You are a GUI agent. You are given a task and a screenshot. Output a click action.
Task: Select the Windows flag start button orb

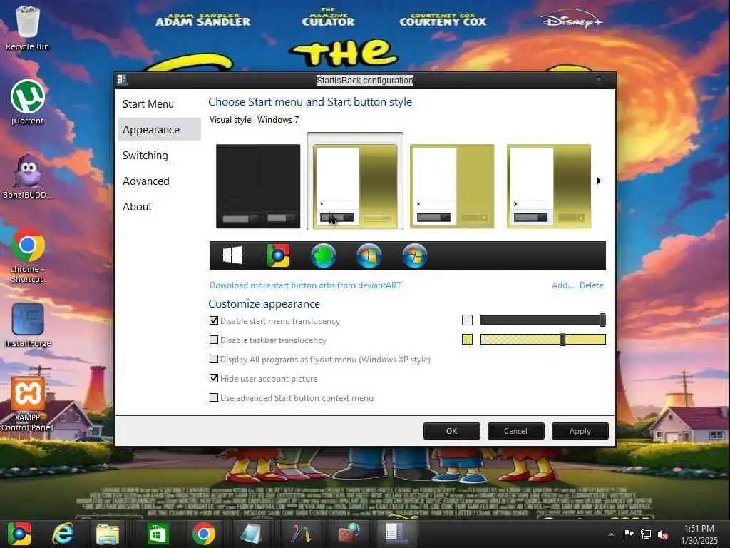232,255
